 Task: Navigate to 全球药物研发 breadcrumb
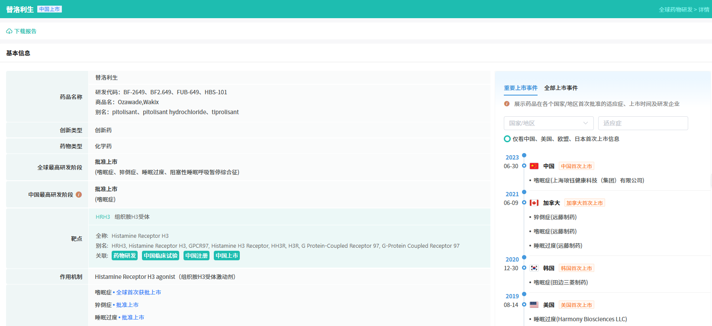pyautogui.click(x=675, y=10)
